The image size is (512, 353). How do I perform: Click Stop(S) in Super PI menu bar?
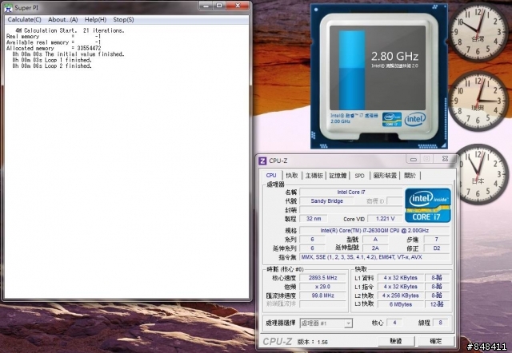[123, 19]
